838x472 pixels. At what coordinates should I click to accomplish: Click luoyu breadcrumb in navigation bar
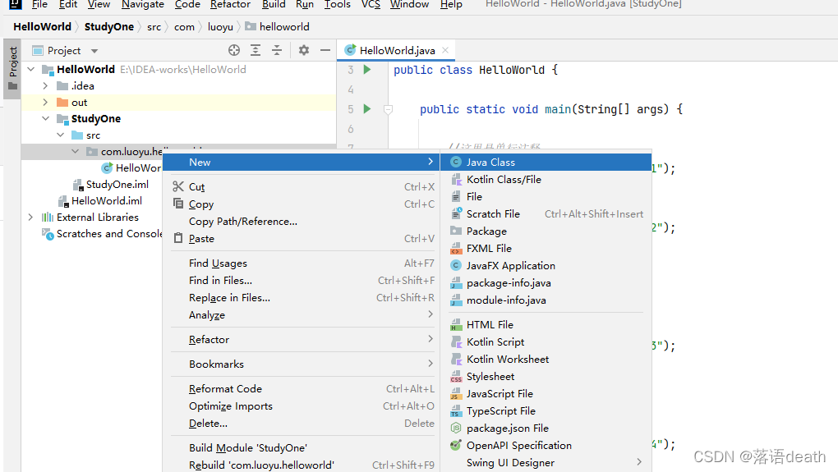pos(220,27)
